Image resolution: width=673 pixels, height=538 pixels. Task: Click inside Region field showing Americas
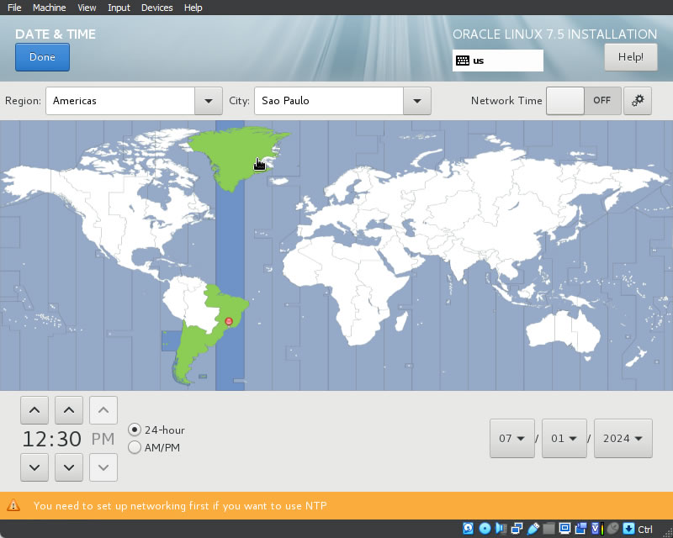point(120,101)
